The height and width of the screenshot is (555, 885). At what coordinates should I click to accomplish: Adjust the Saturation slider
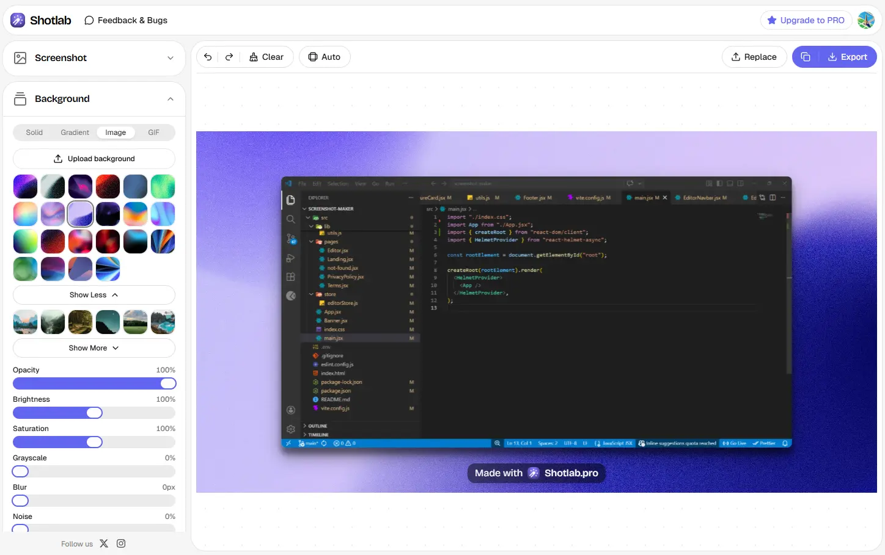(x=94, y=442)
